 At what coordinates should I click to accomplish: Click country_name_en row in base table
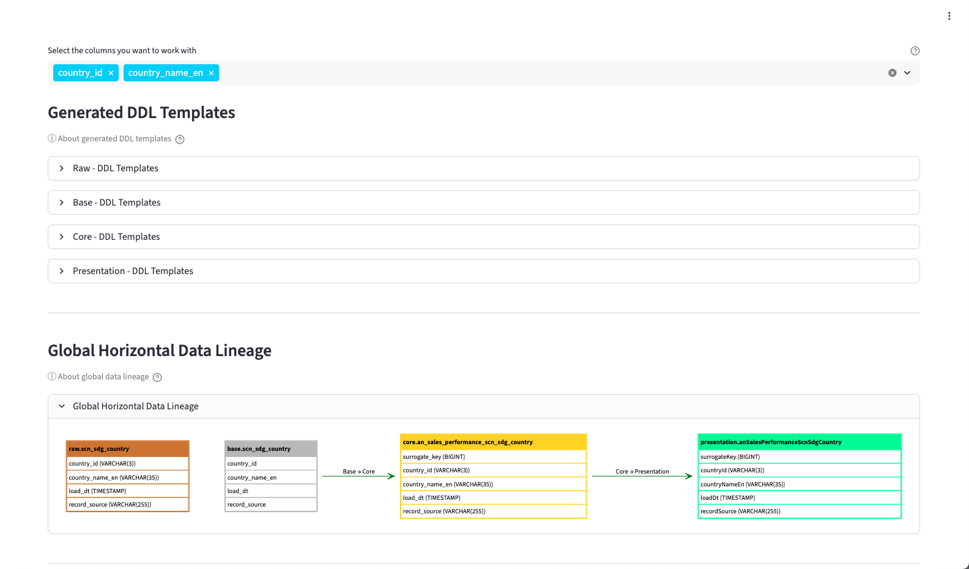pyautogui.click(x=271, y=477)
